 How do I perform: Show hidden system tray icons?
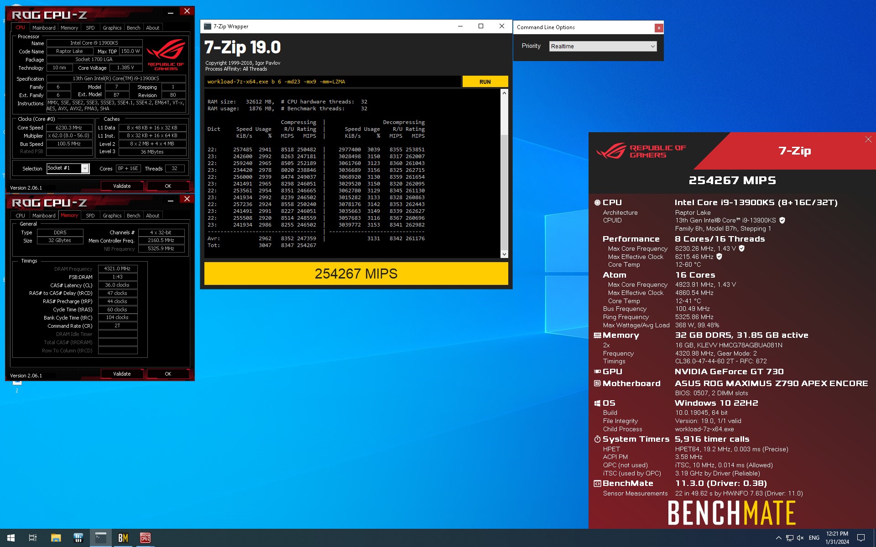click(778, 538)
